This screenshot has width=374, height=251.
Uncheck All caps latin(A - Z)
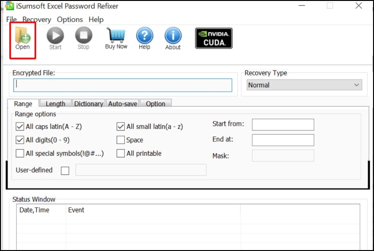[x=20, y=127]
